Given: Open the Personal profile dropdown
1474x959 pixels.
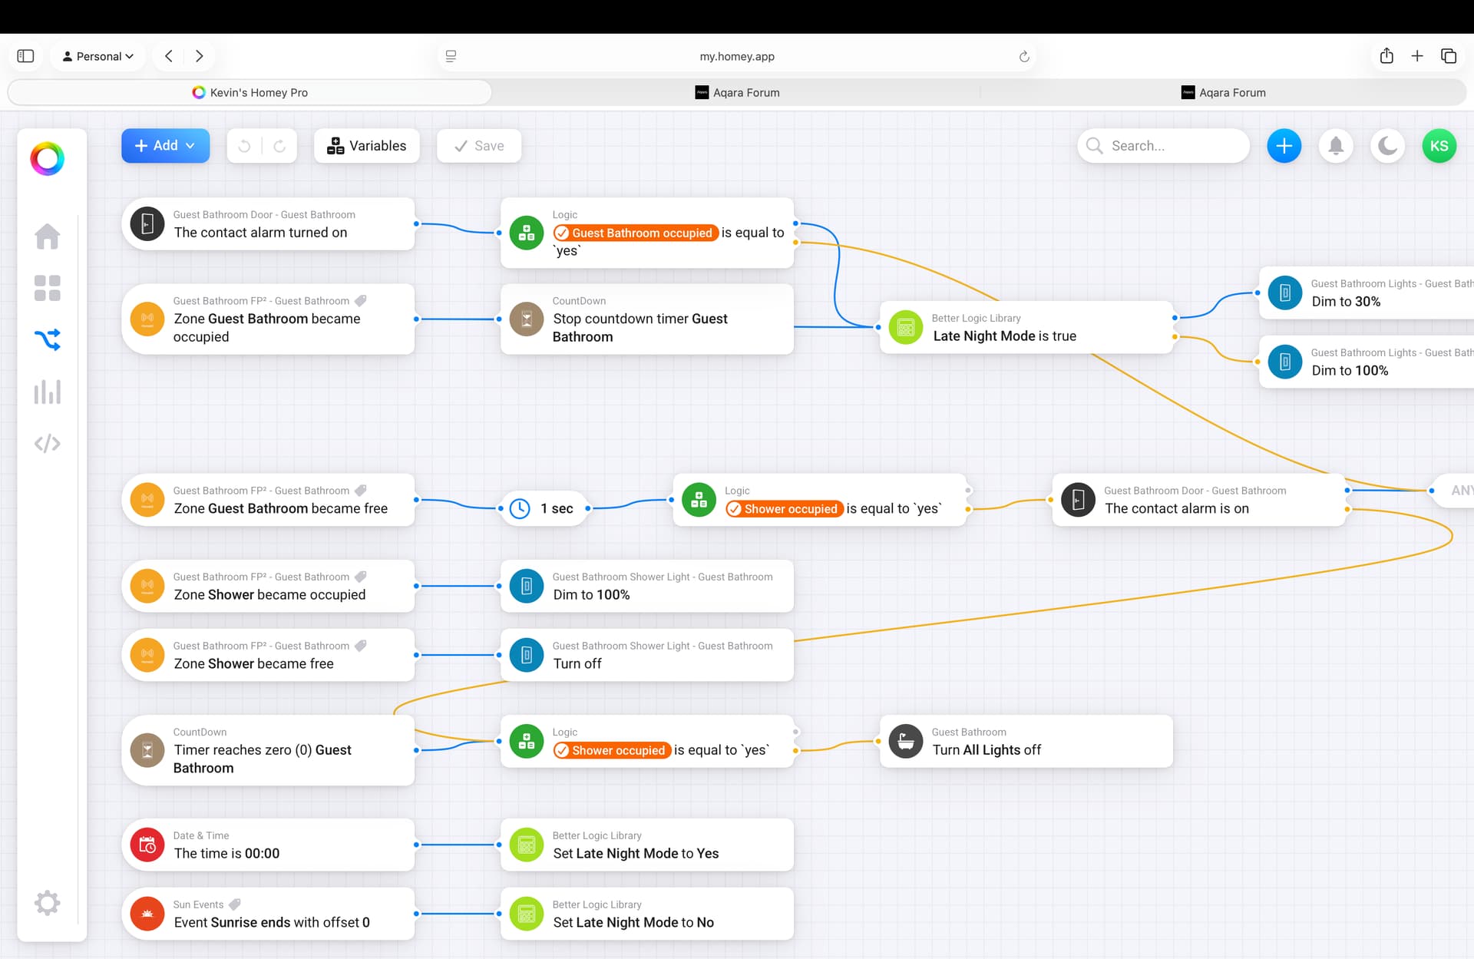Looking at the screenshot, I should pos(98,56).
